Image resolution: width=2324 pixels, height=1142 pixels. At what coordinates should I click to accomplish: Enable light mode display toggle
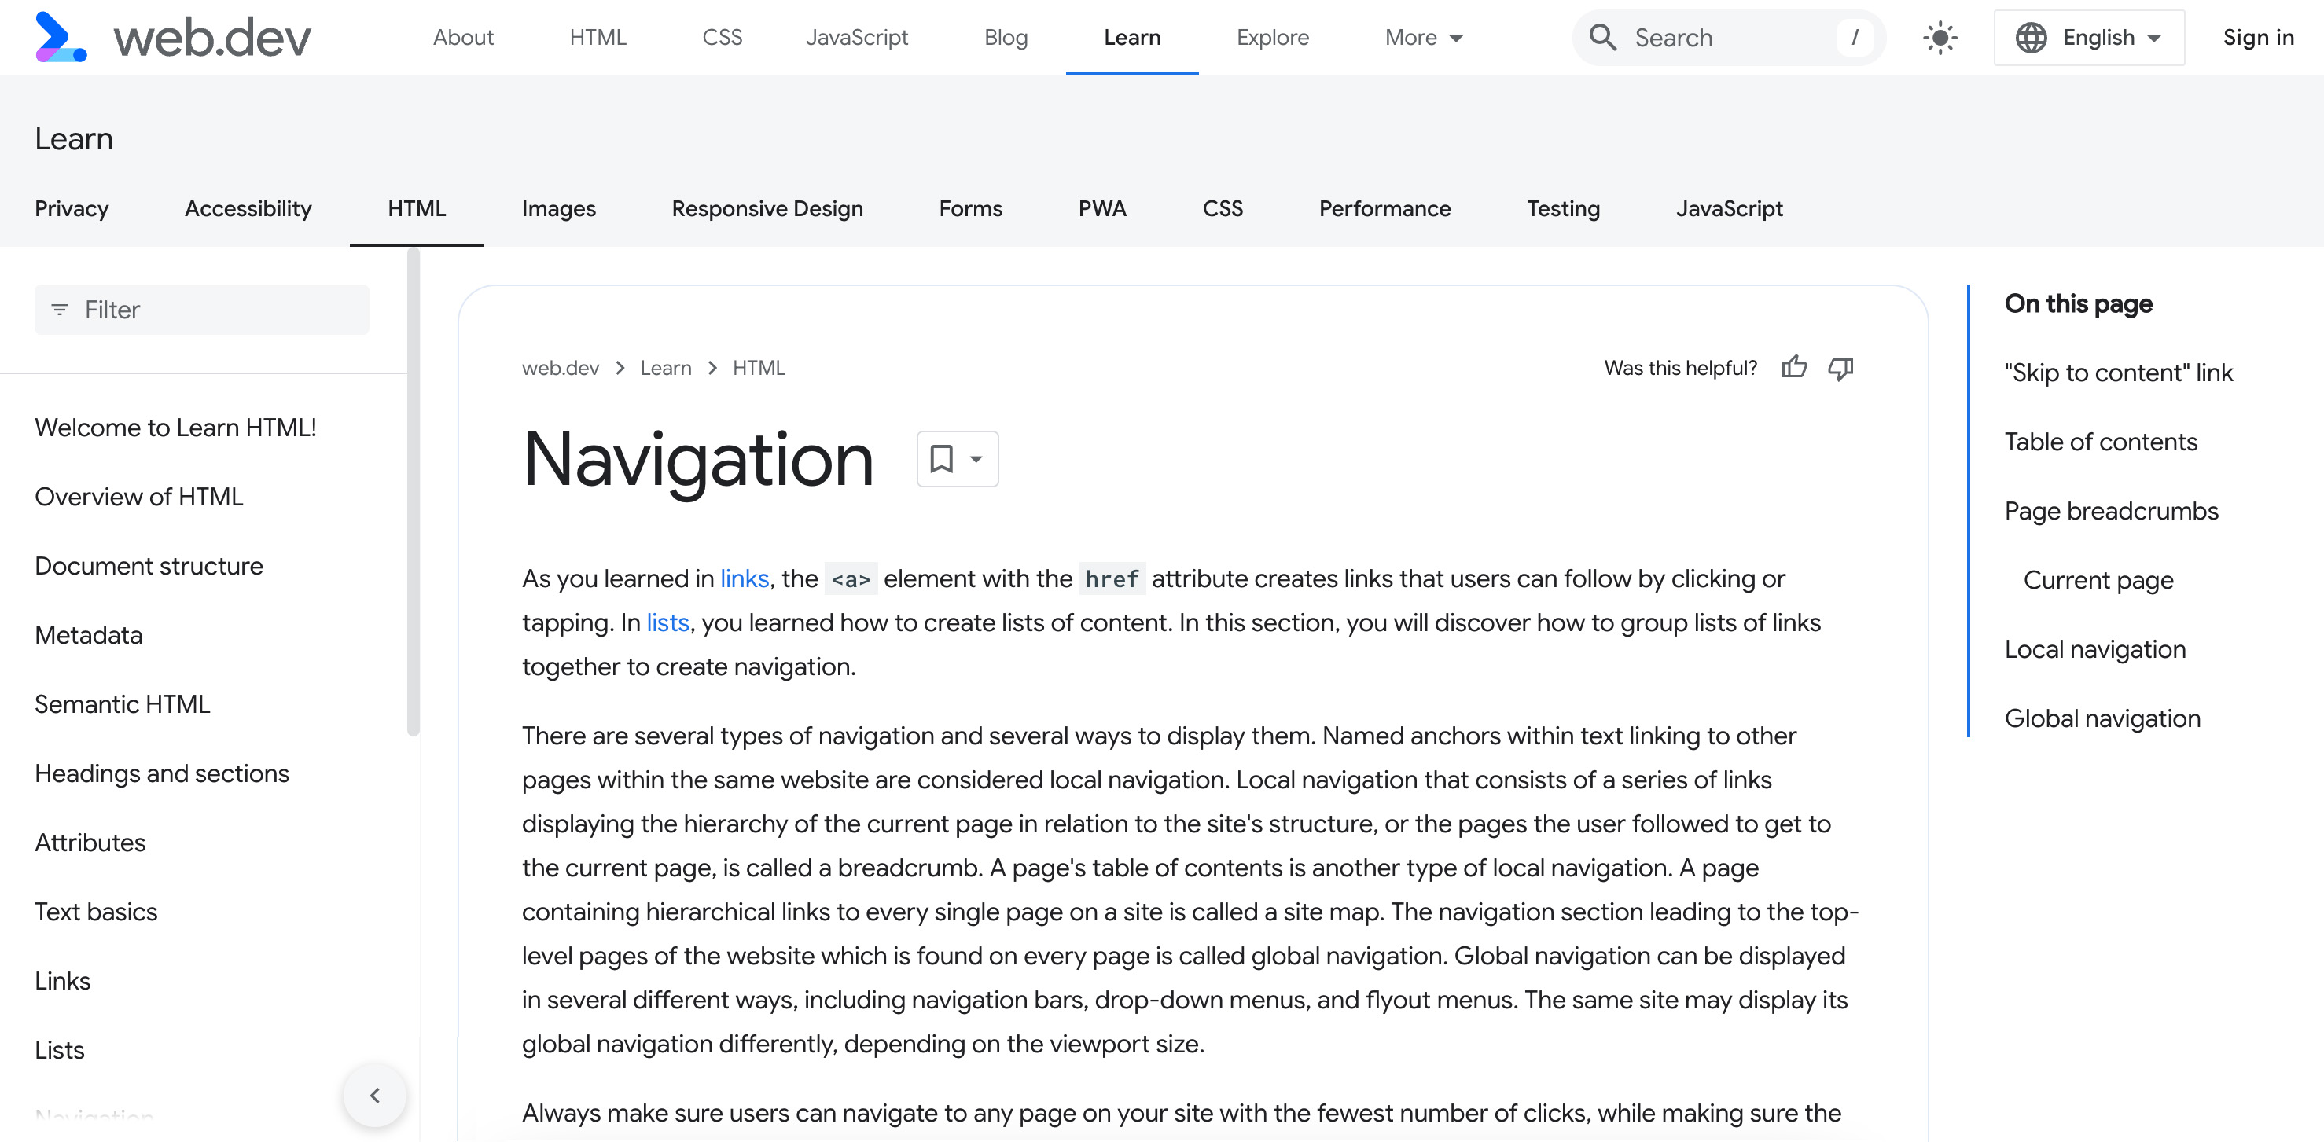pos(1939,37)
